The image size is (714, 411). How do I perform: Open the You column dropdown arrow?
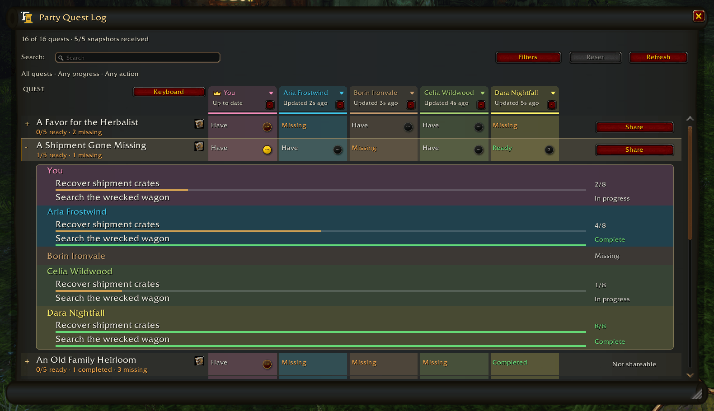click(x=271, y=93)
